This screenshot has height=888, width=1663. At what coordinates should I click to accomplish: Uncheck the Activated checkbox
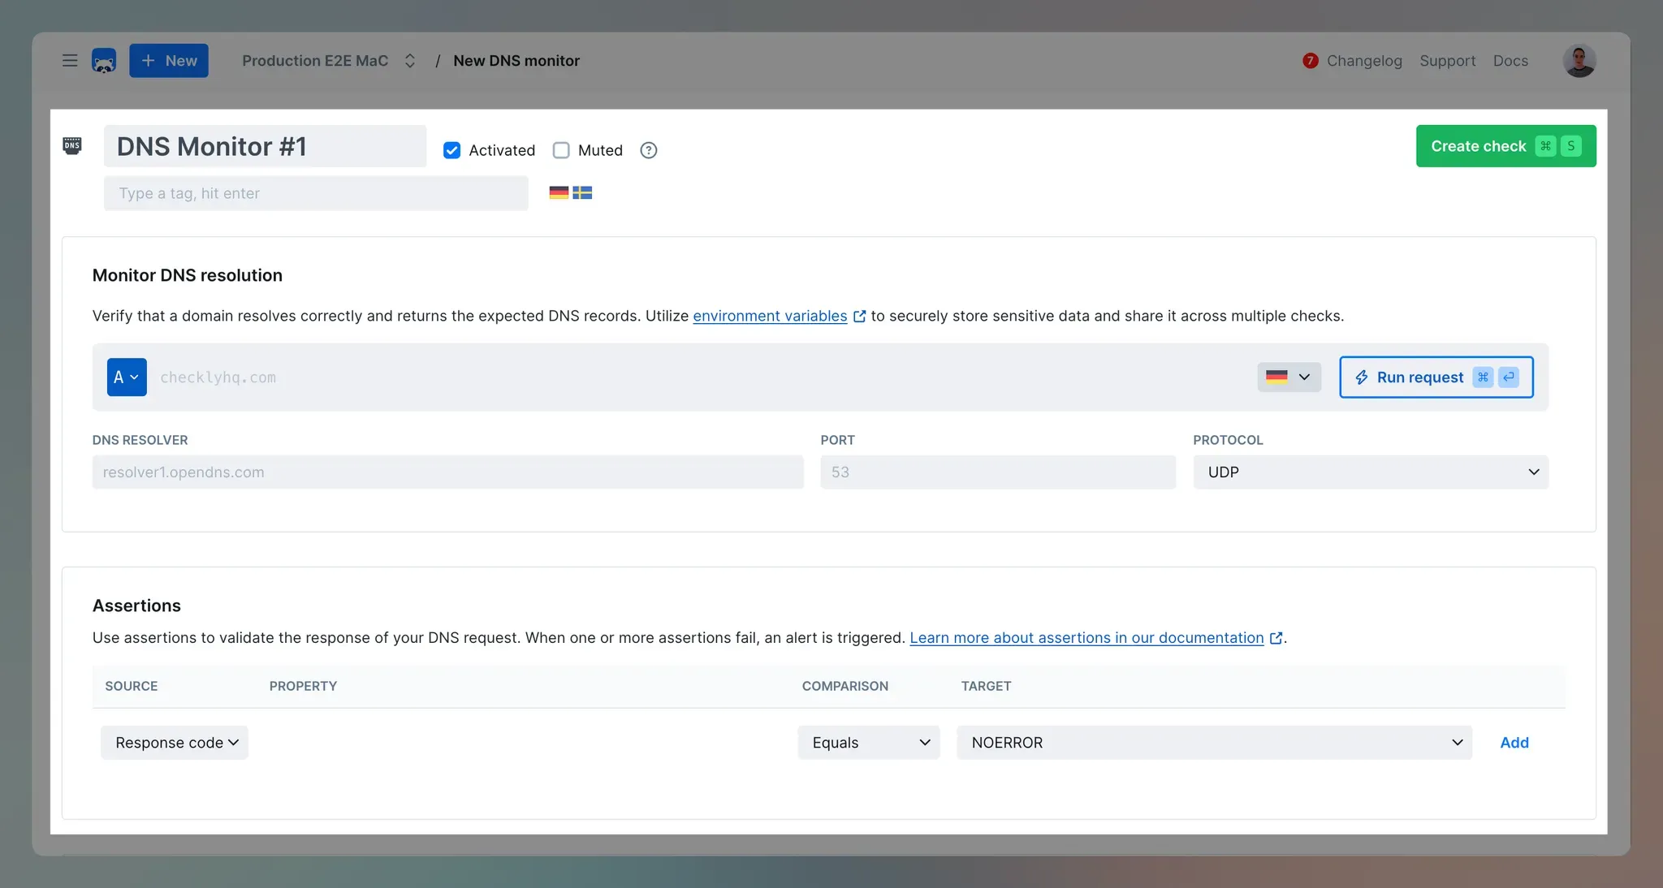452,150
